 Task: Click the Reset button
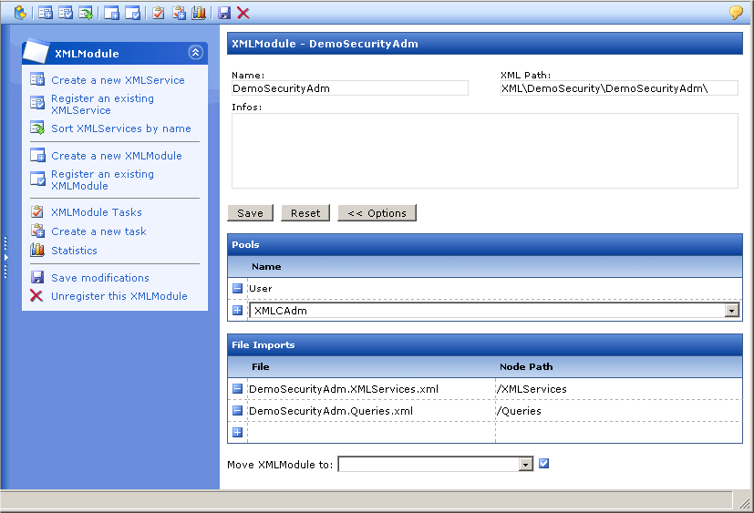[305, 213]
